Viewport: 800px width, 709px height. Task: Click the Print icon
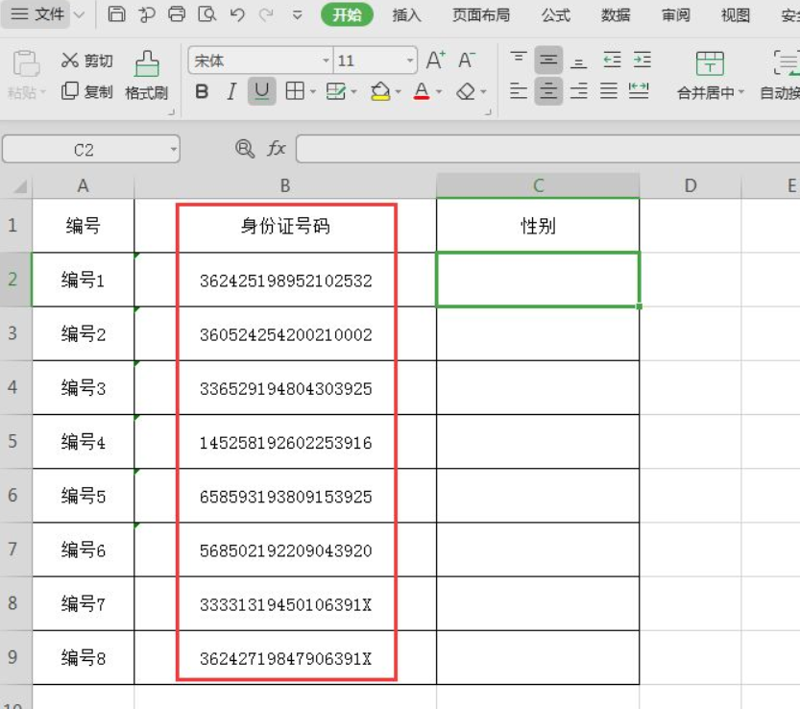[x=175, y=14]
